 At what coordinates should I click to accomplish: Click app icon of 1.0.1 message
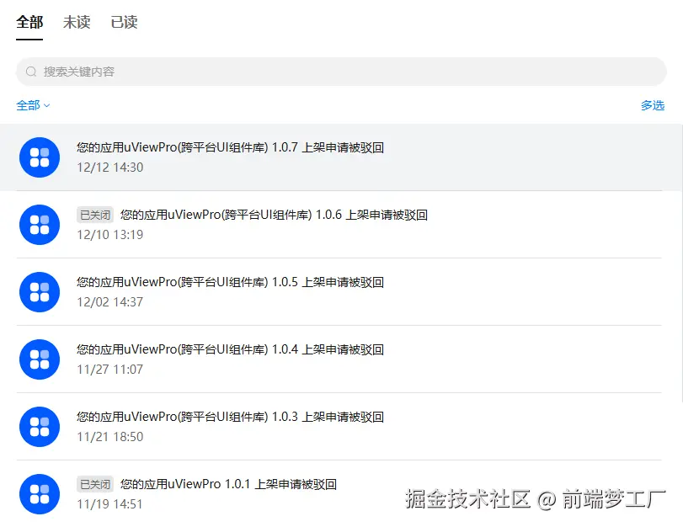pos(40,494)
